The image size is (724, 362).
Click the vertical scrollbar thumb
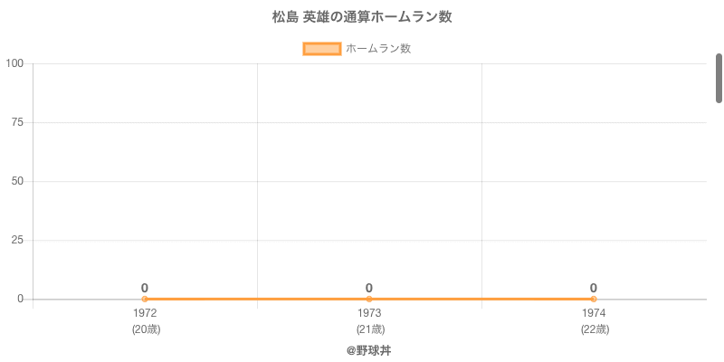tap(719, 78)
